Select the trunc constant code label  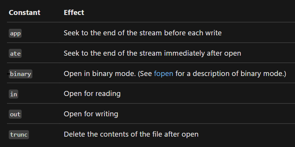19,135
